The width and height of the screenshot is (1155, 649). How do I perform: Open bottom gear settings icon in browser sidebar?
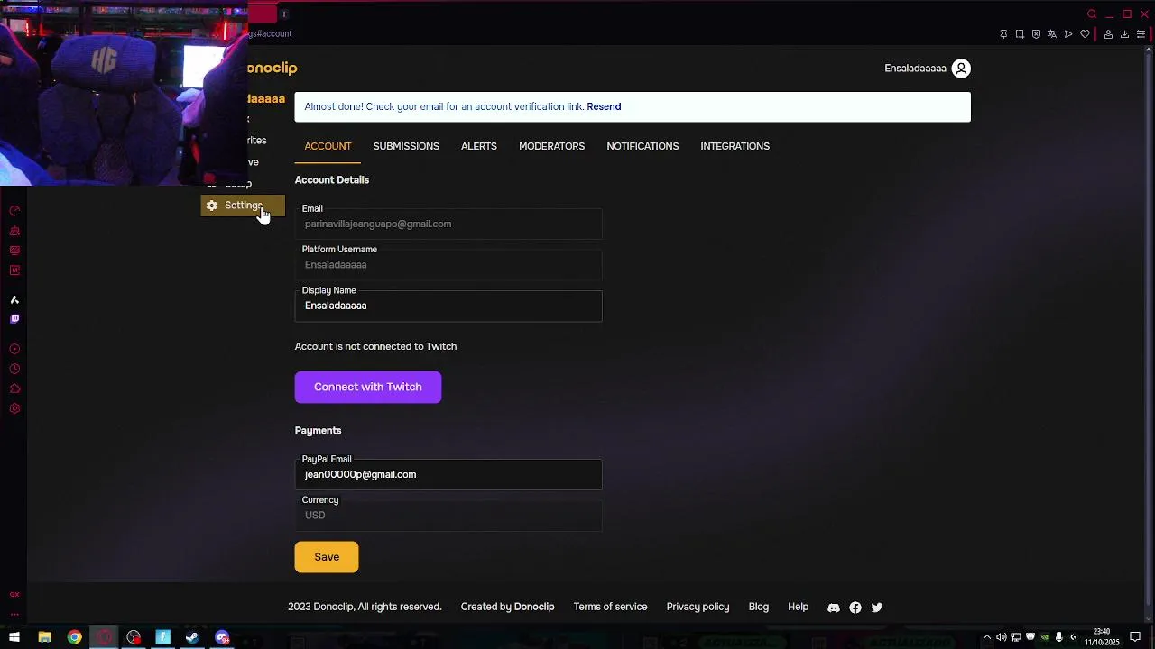[x=14, y=408]
